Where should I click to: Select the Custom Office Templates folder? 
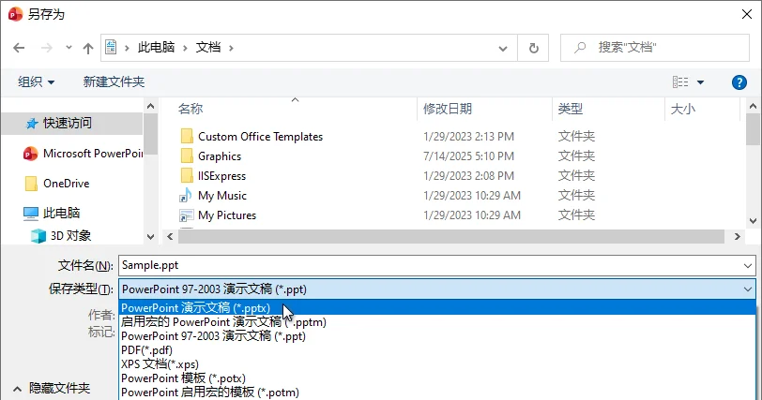(x=261, y=137)
